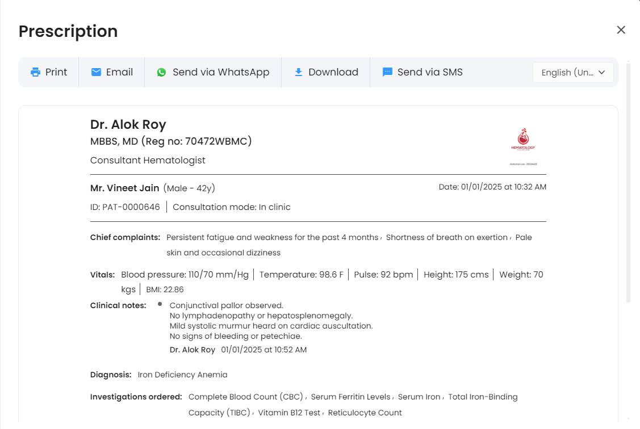Click the SMS chat bubble icon
640x429 pixels.
click(x=387, y=72)
